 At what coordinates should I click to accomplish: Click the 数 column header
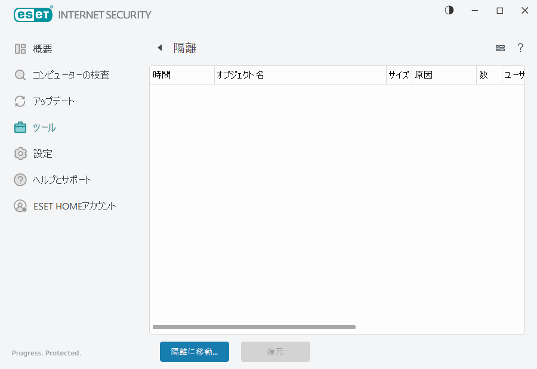point(488,75)
